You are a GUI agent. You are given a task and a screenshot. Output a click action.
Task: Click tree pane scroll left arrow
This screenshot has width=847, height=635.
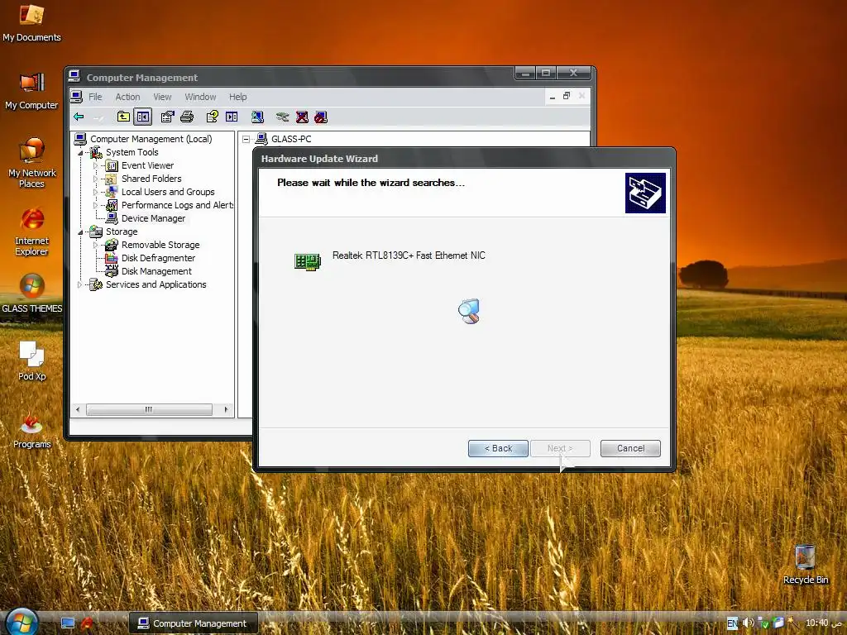[78, 410]
